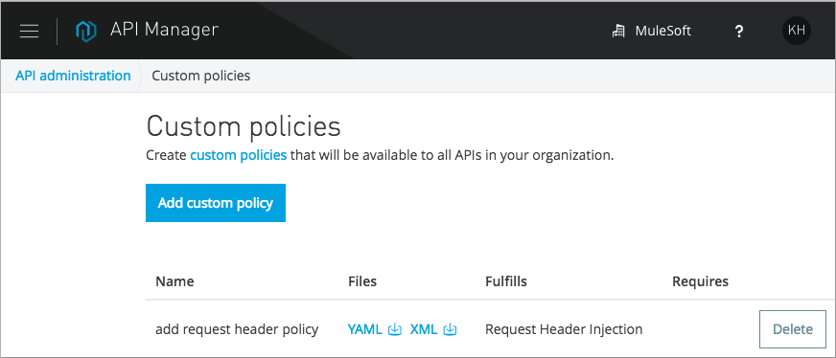
Task: Click the API Manager logo icon
Action: (86, 31)
